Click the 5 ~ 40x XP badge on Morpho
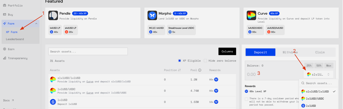The height and width of the screenshot is (109, 343). [180, 13]
